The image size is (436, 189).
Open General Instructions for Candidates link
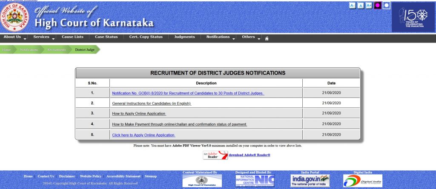coord(152,103)
